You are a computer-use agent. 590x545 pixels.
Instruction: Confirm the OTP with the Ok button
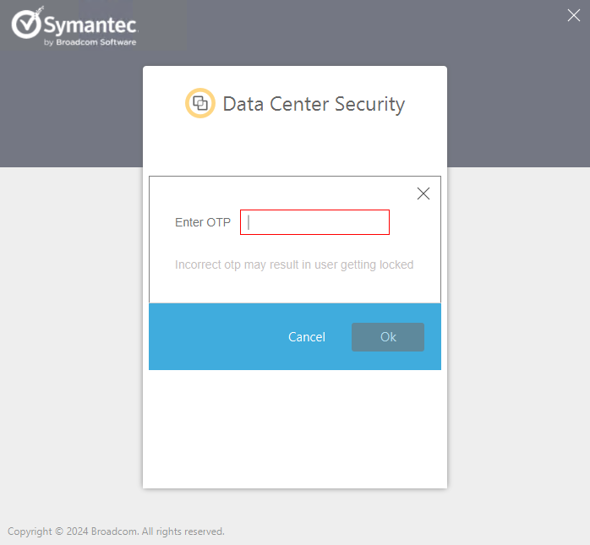[388, 337]
